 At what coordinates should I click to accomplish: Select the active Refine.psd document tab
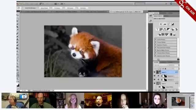pos(126,12)
